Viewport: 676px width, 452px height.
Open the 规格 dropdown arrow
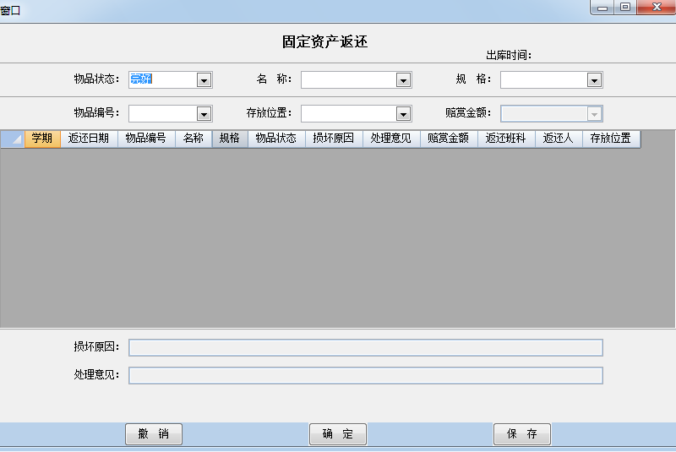point(594,80)
